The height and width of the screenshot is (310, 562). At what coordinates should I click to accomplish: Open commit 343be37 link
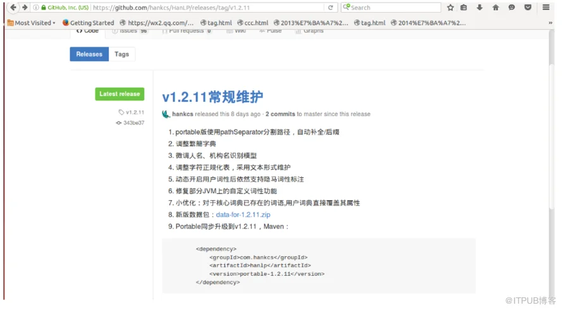point(133,122)
